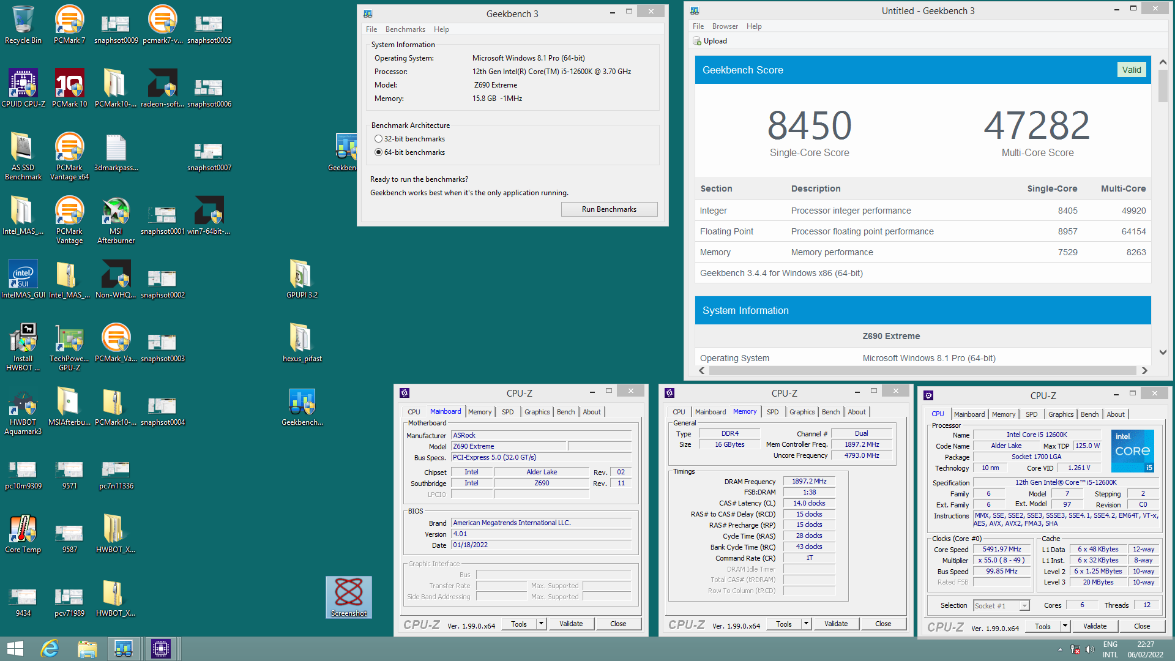Open the Socket #1 selection combo box

tap(1001, 605)
